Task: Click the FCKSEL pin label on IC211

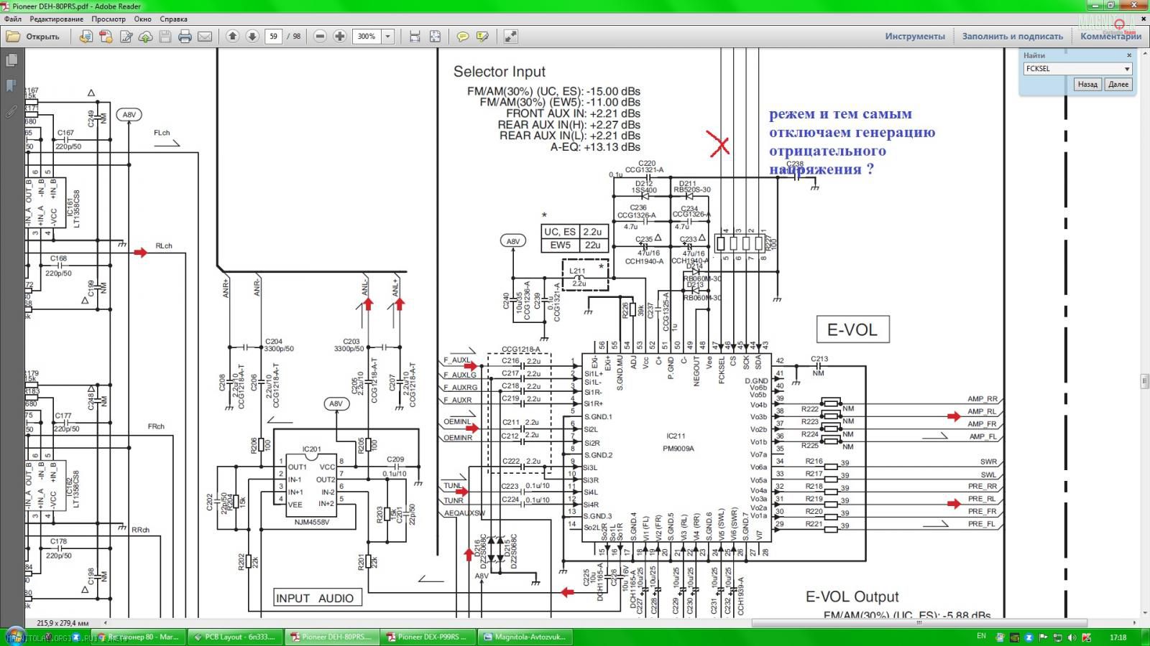Action: pos(721,370)
